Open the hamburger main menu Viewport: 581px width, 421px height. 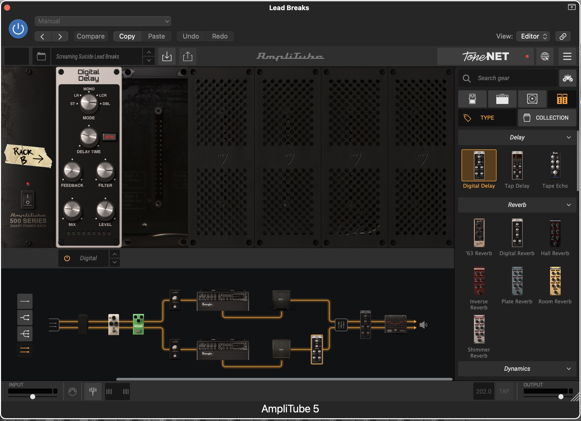click(567, 56)
